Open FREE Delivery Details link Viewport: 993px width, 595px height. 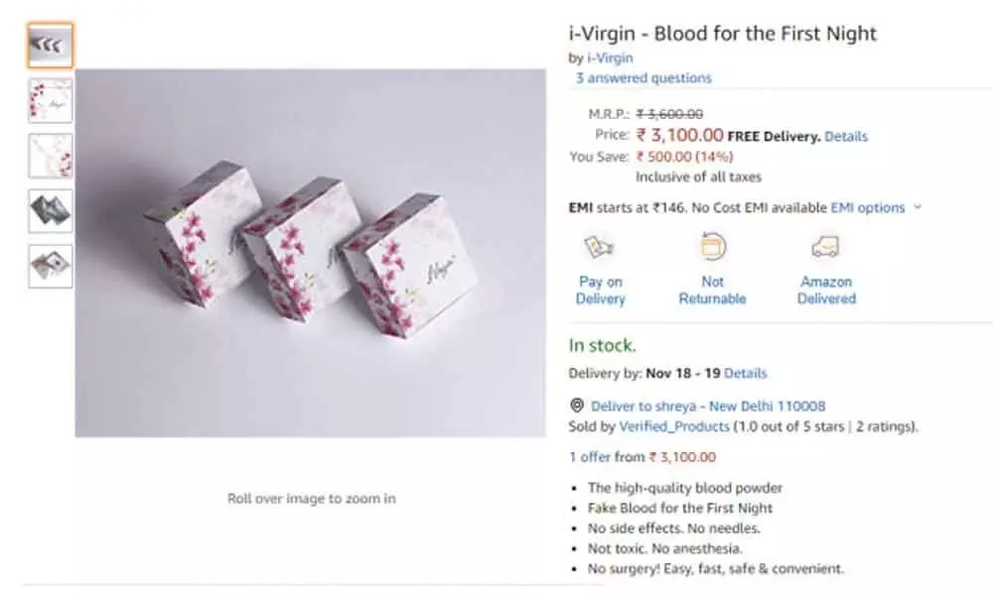pyautogui.click(x=846, y=136)
